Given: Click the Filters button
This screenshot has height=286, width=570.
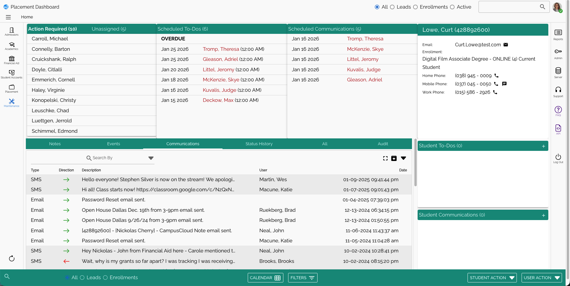Looking at the screenshot, I should [x=302, y=277].
